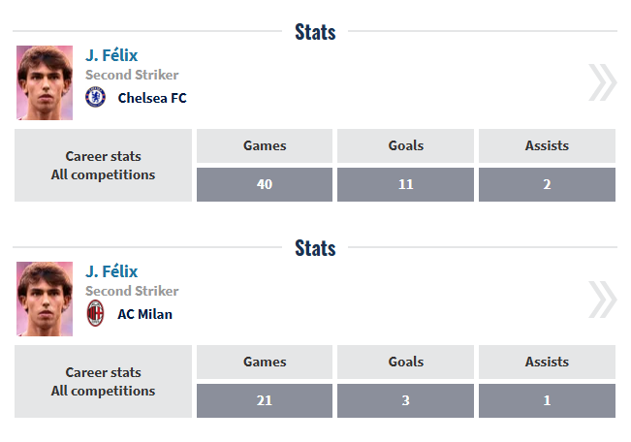Select Assists header in Chelsea stats

point(547,145)
